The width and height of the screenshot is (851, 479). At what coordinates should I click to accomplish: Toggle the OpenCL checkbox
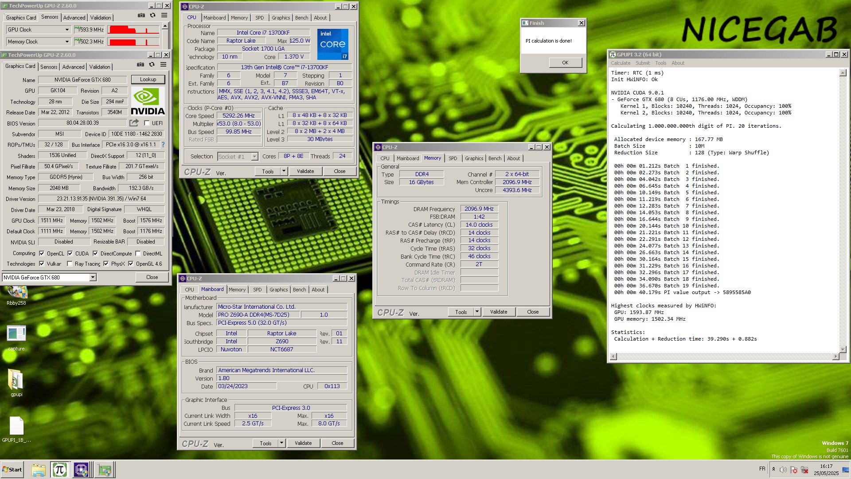pyautogui.click(x=42, y=254)
